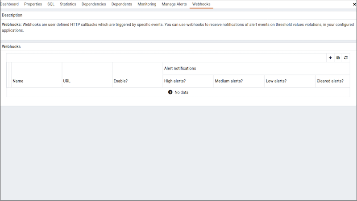The width and height of the screenshot is (357, 201).
Task: Click the No data message
Action: pos(181,92)
